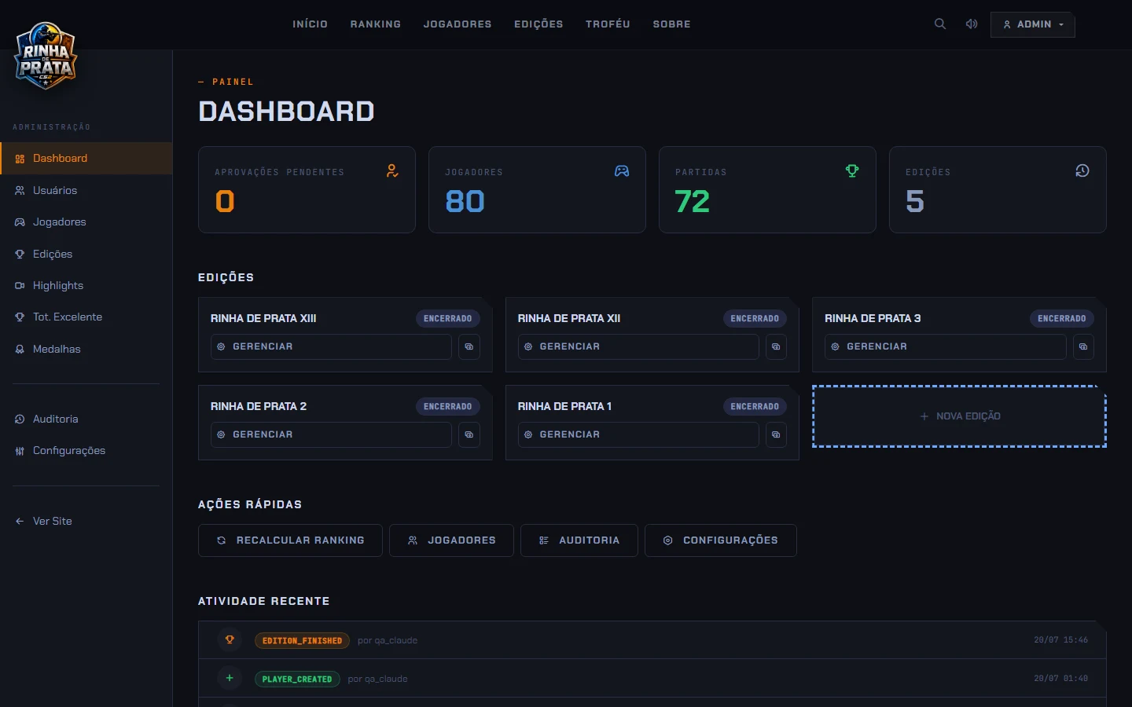Create a new edition with Nova Edição
Screen dimensions: 1132x707
959,416
